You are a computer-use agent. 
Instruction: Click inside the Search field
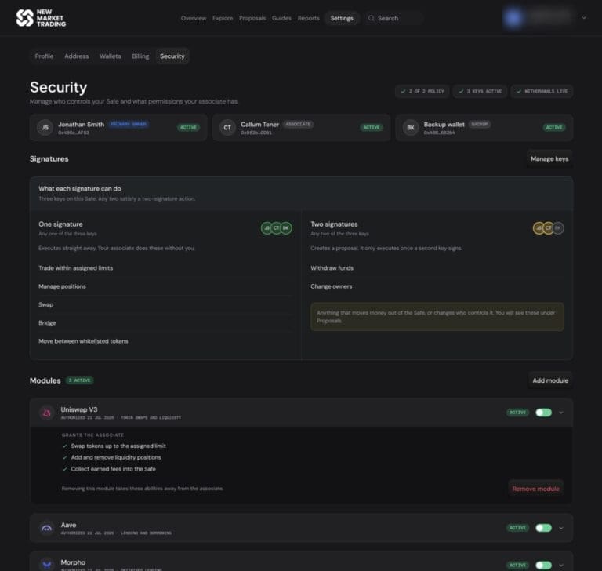click(x=393, y=18)
